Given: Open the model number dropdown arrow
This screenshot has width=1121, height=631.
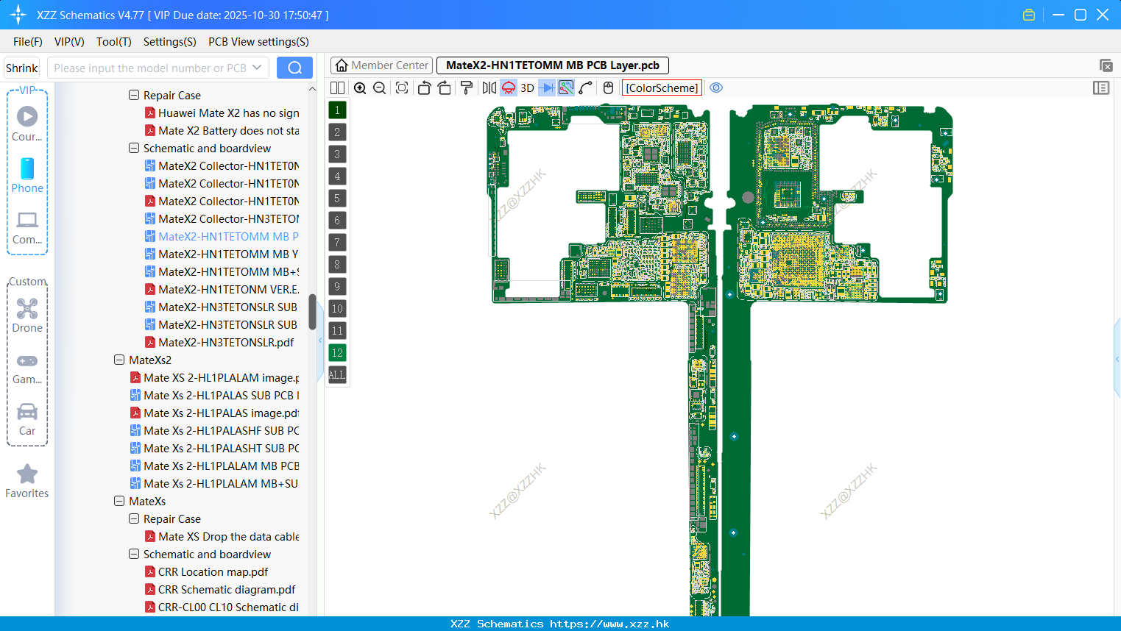Looking at the screenshot, I should click(x=257, y=68).
